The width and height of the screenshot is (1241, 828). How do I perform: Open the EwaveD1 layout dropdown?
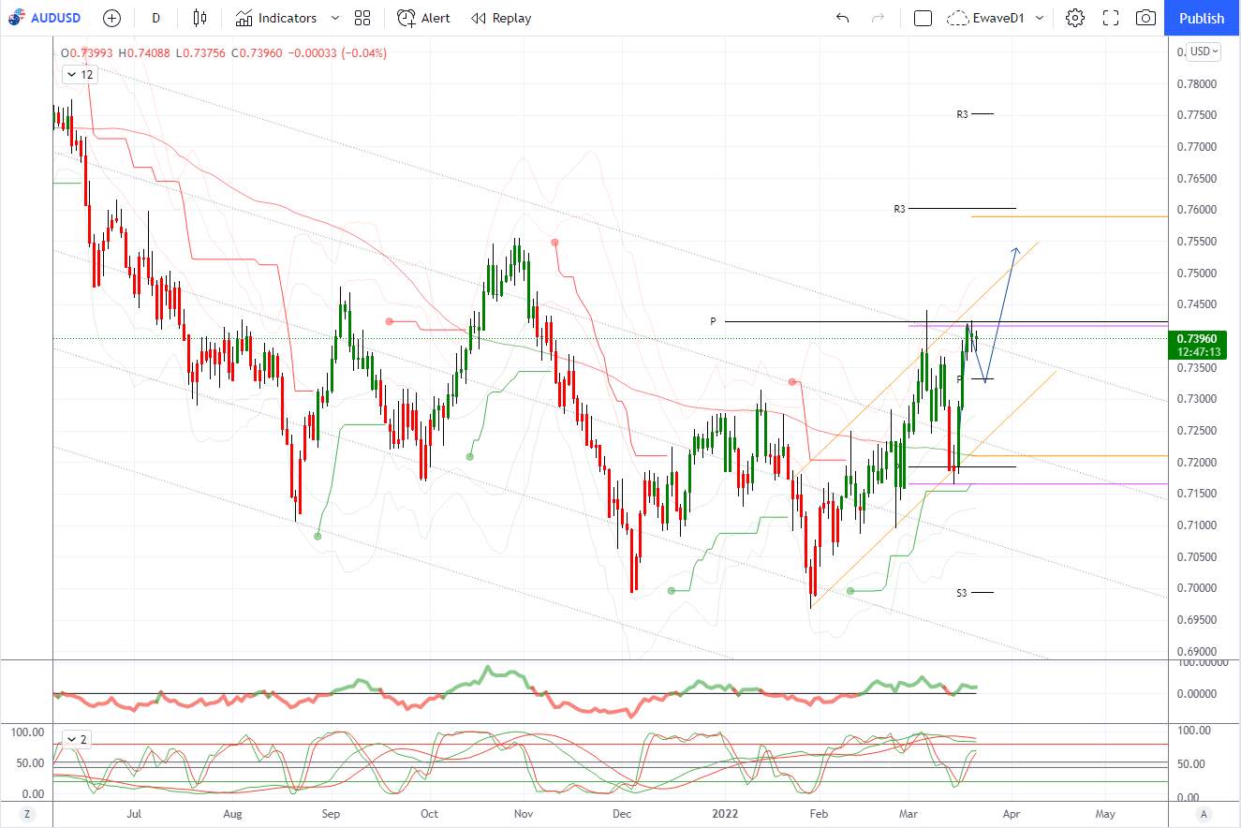[997, 18]
